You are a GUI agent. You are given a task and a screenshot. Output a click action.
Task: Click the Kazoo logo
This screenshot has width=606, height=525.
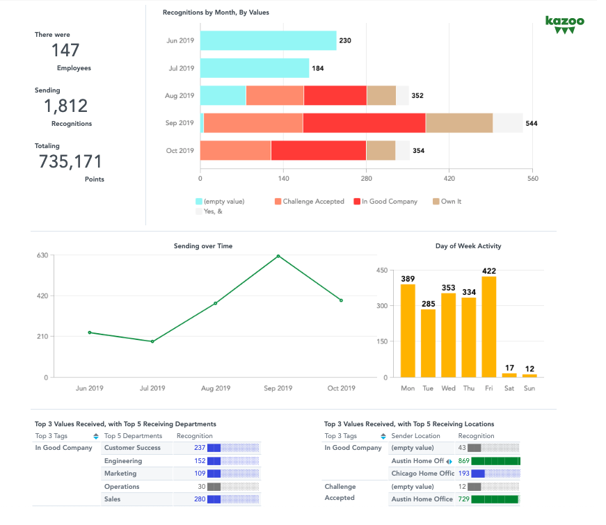pyautogui.click(x=564, y=24)
